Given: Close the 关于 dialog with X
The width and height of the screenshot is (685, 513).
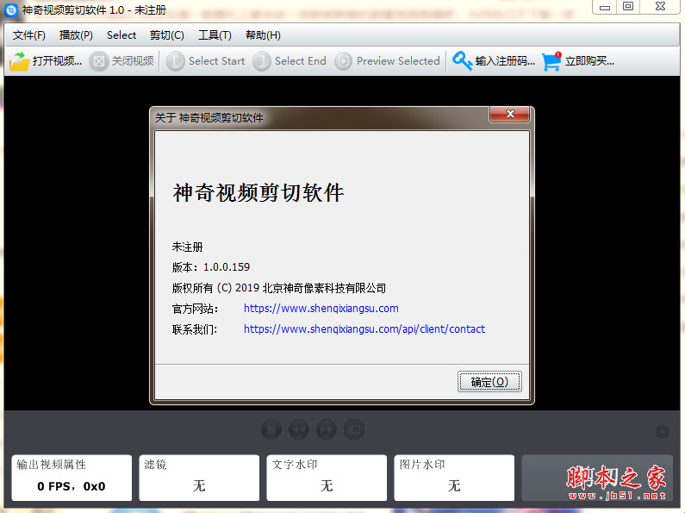Looking at the screenshot, I should [510, 114].
